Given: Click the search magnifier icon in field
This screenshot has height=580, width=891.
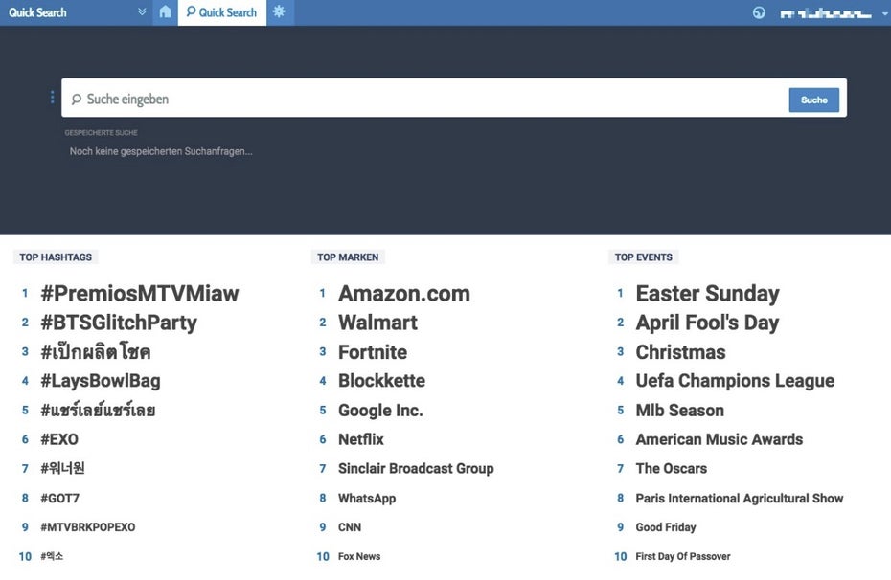Looking at the screenshot, I should tap(76, 100).
